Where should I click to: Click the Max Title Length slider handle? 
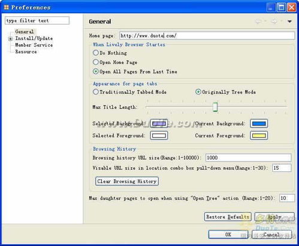[215, 107]
